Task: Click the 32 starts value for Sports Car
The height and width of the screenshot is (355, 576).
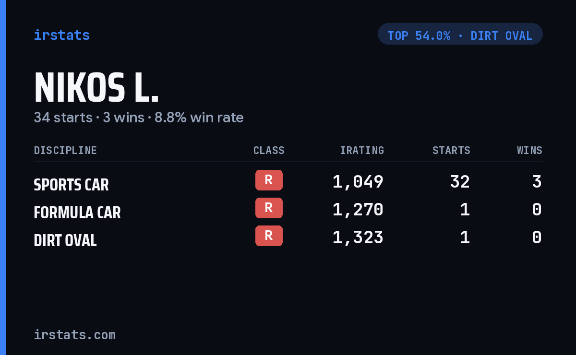Action: pos(460,182)
